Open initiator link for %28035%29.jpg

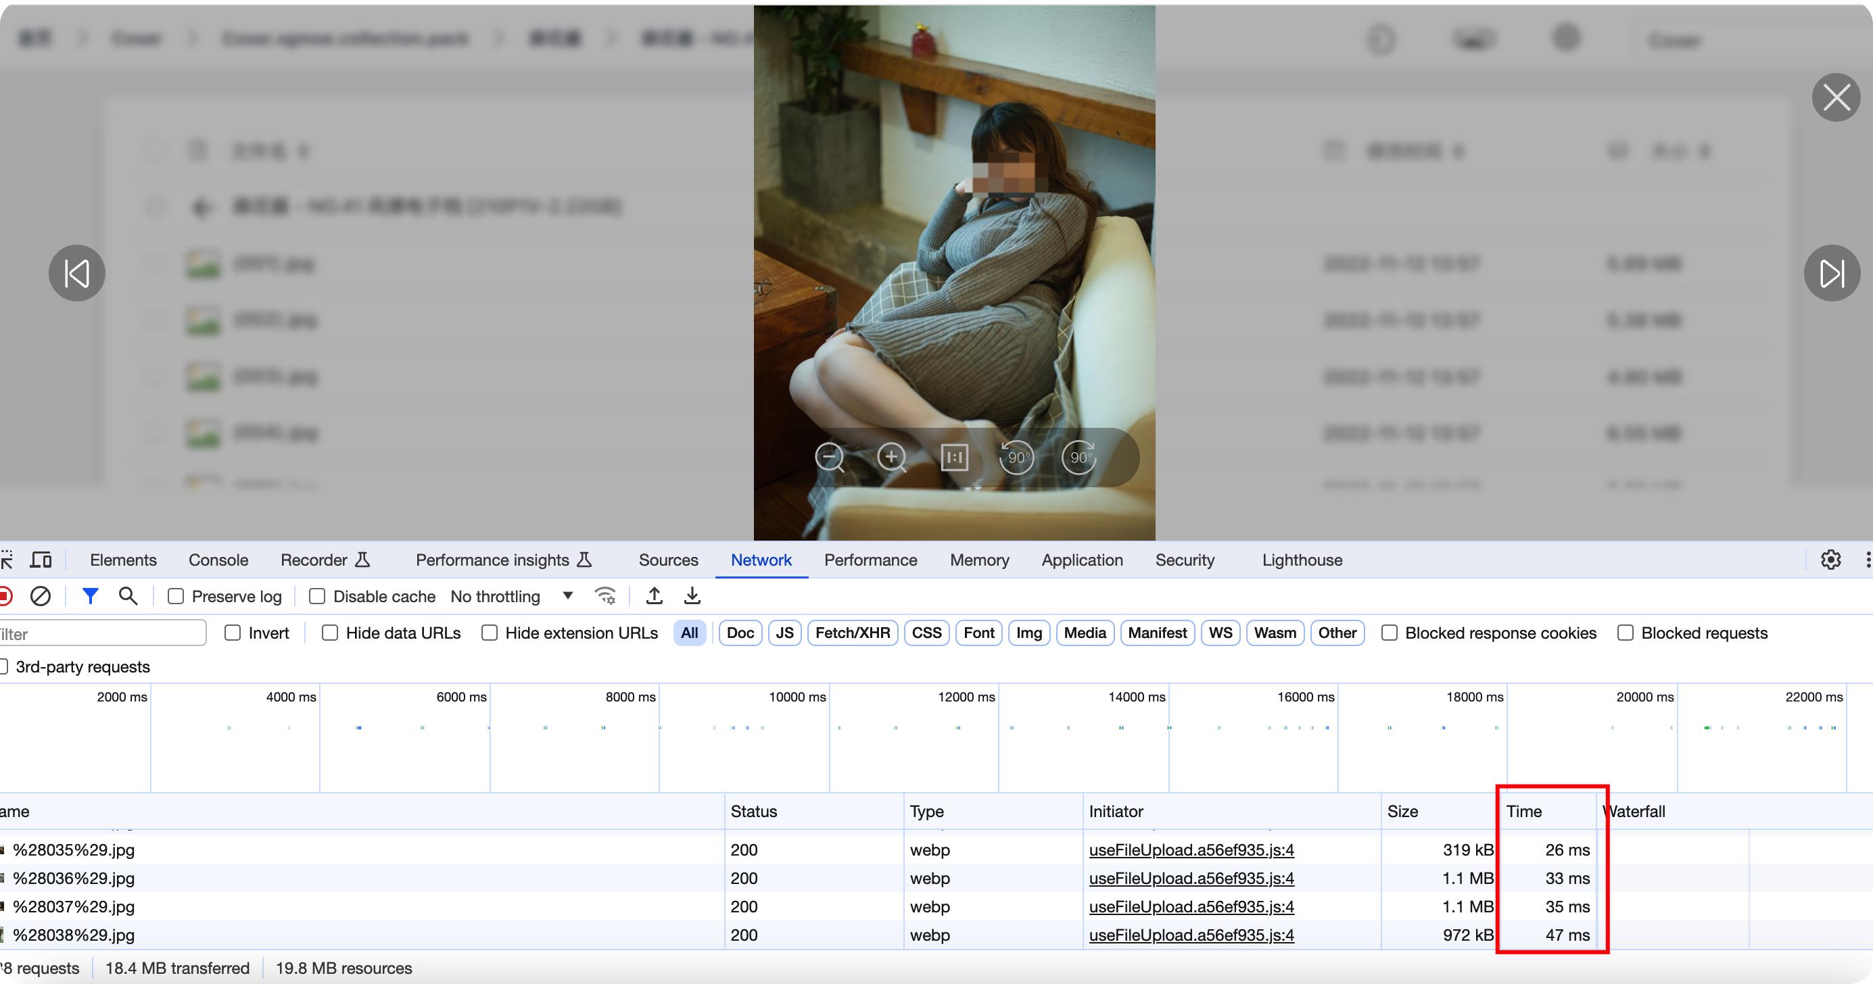tap(1191, 850)
